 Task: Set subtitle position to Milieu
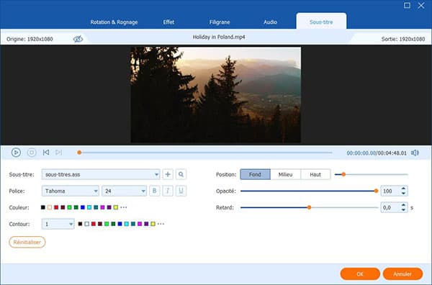click(285, 174)
